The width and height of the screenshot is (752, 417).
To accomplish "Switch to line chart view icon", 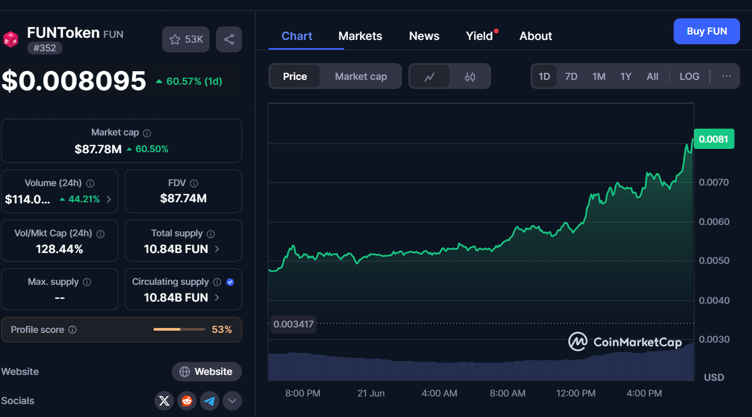I will coord(429,77).
